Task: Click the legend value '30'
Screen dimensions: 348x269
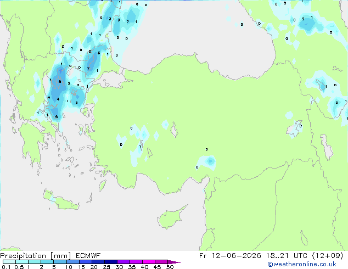Action: 119,267
